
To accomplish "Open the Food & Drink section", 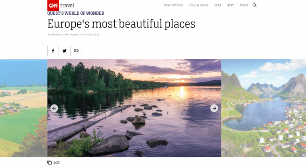I will pos(198,5).
